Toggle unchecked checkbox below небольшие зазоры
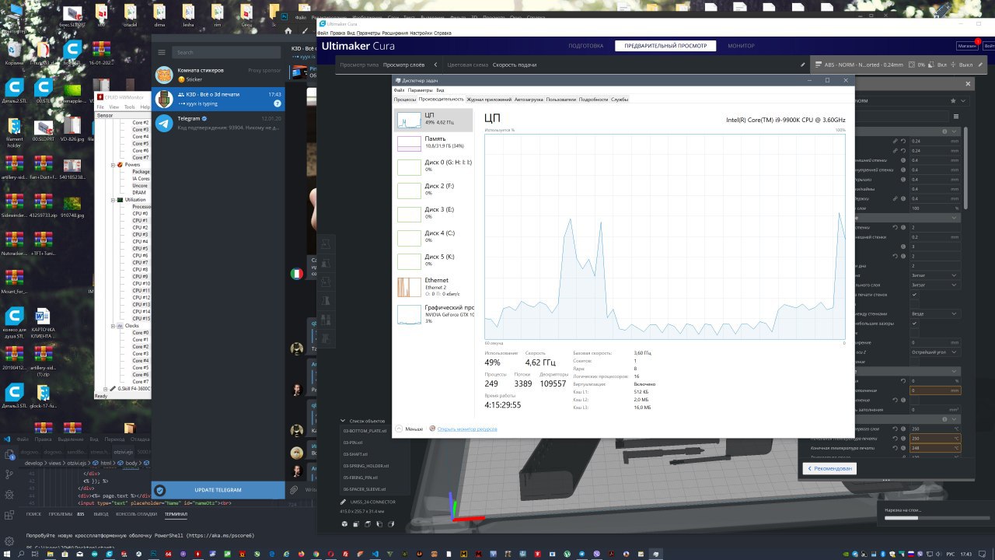 (x=914, y=333)
